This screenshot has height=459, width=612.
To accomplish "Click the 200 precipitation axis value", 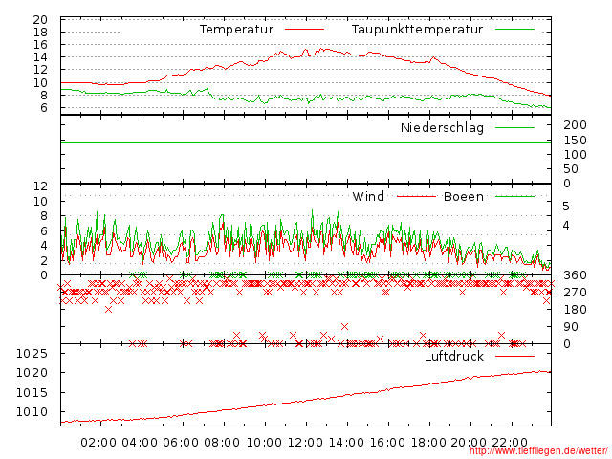I will (x=575, y=125).
